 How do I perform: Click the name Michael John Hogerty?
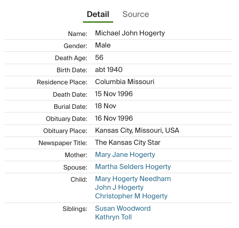130,33
